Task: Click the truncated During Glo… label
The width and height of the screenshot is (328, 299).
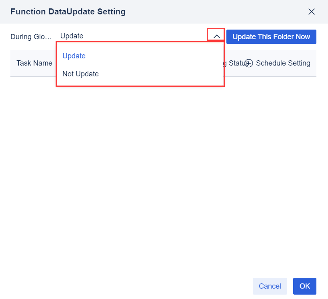Action: (x=31, y=37)
